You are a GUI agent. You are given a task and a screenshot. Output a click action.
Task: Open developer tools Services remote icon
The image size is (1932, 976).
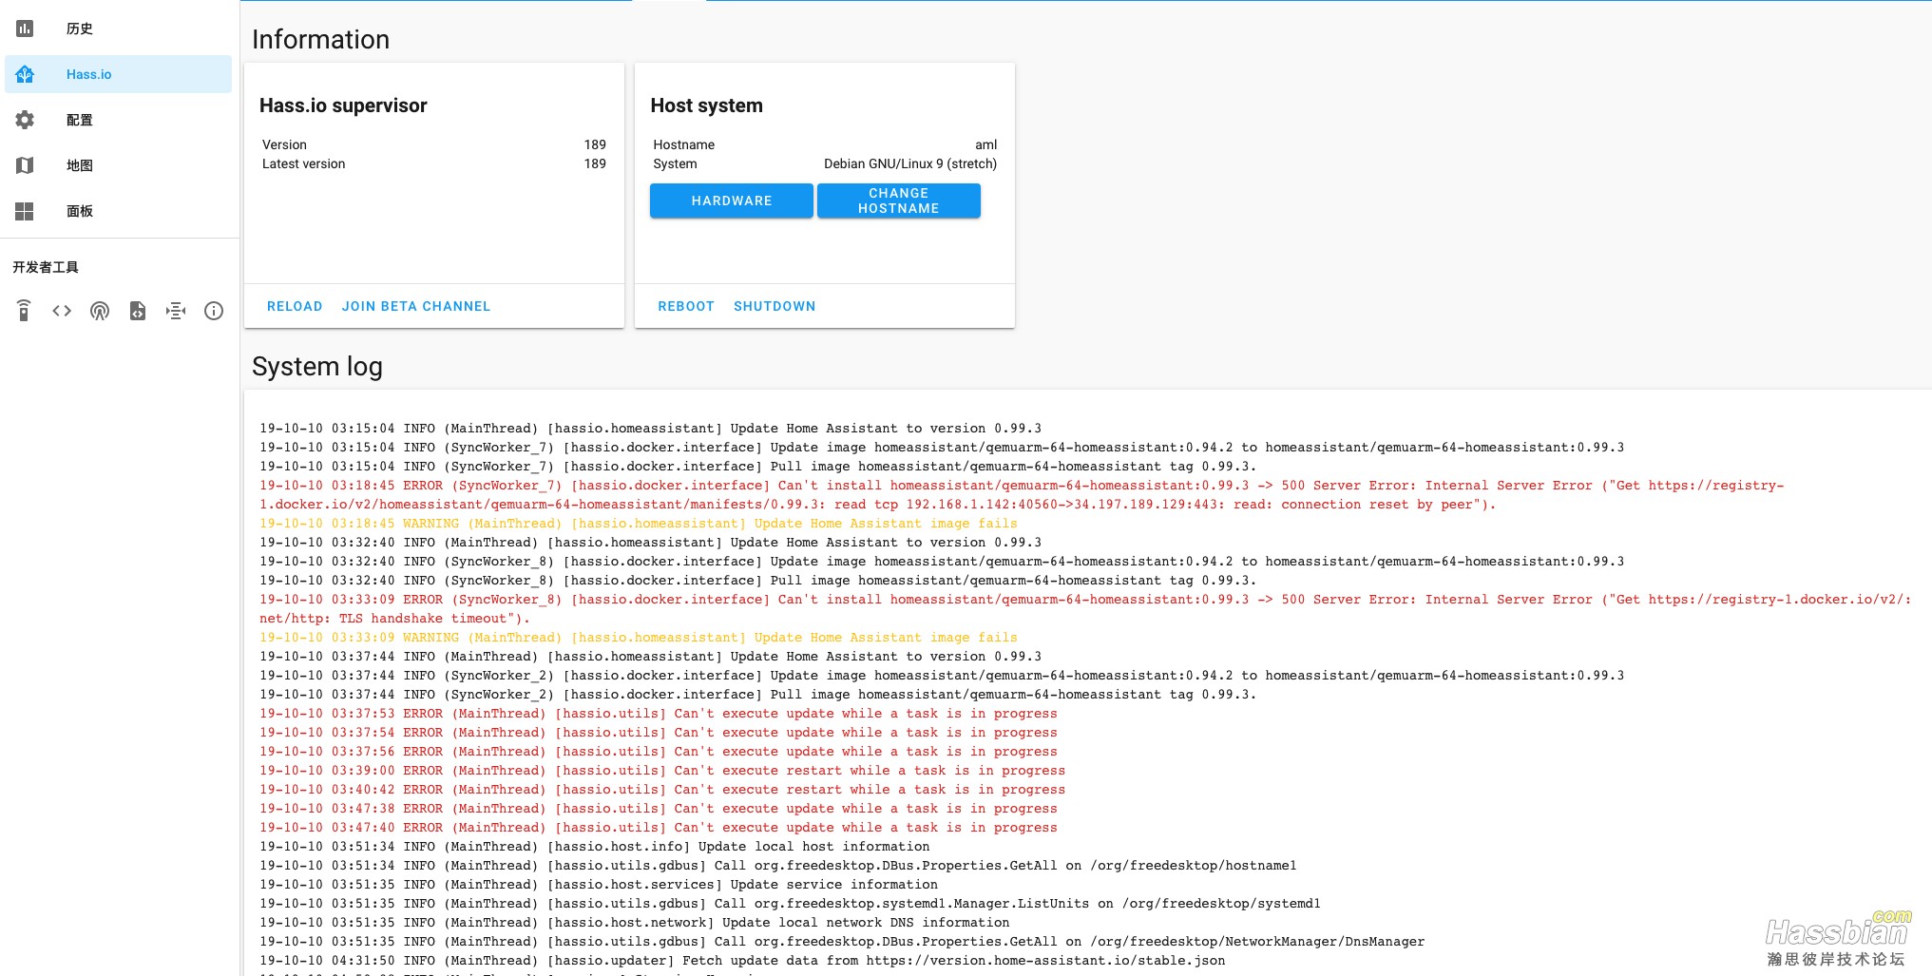24,311
